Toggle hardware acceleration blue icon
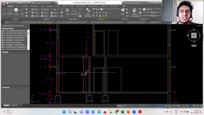 coord(191,106)
